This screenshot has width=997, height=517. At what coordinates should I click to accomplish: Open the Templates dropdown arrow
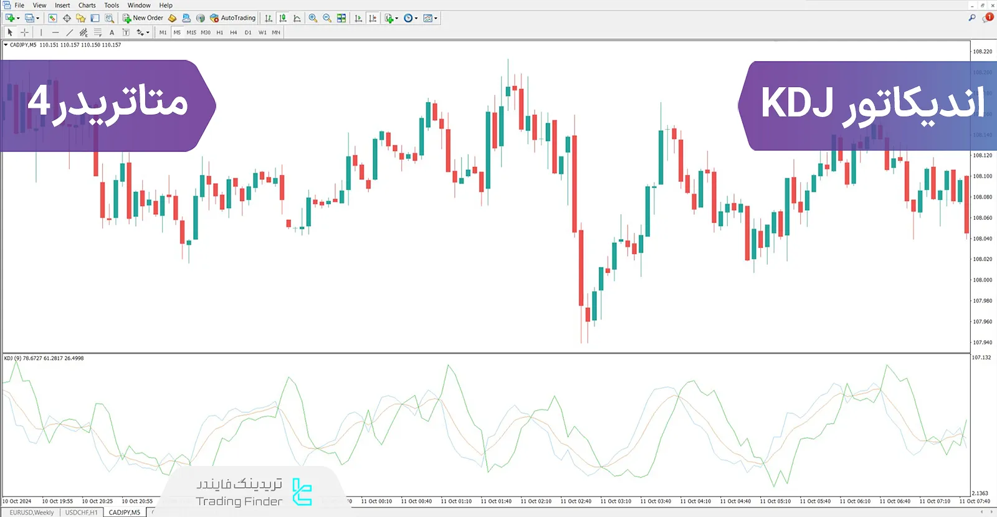pyautogui.click(x=436, y=18)
